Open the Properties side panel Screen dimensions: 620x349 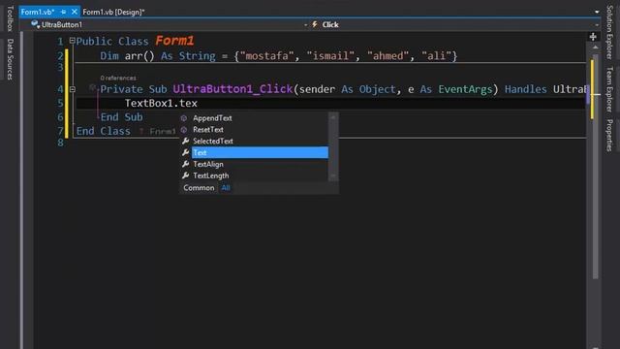[609, 135]
